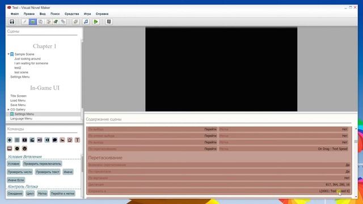This screenshot has width=363, height=204.
Task: Open the Save Menu scene
Action: pos(18,105)
